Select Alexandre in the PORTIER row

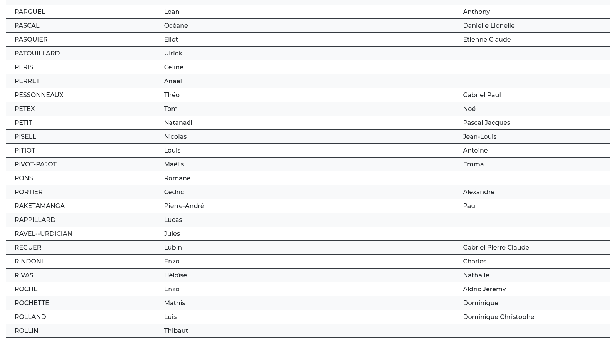tap(478, 192)
